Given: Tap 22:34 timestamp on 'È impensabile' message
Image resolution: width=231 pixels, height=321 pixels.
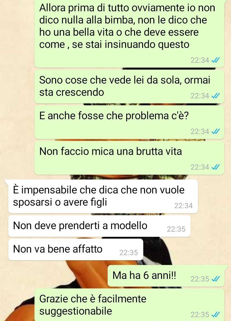Looking at the screenshot, I should pos(184,206).
